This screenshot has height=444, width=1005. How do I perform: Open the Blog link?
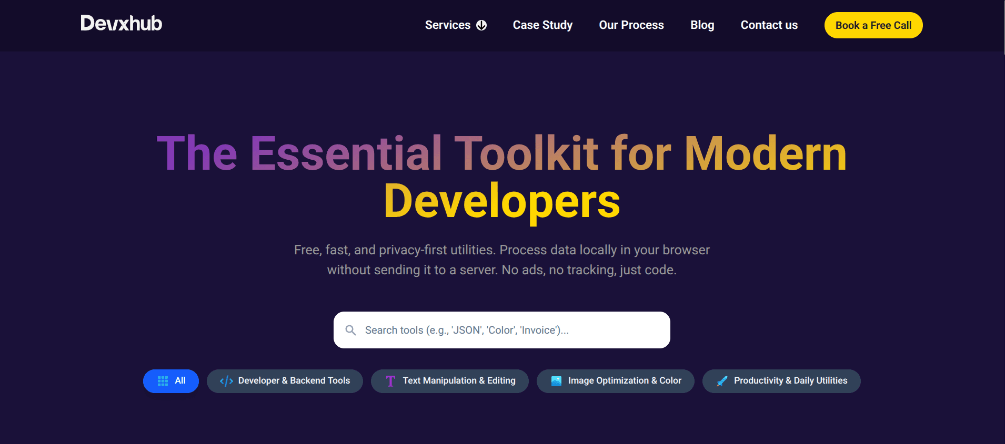(702, 25)
